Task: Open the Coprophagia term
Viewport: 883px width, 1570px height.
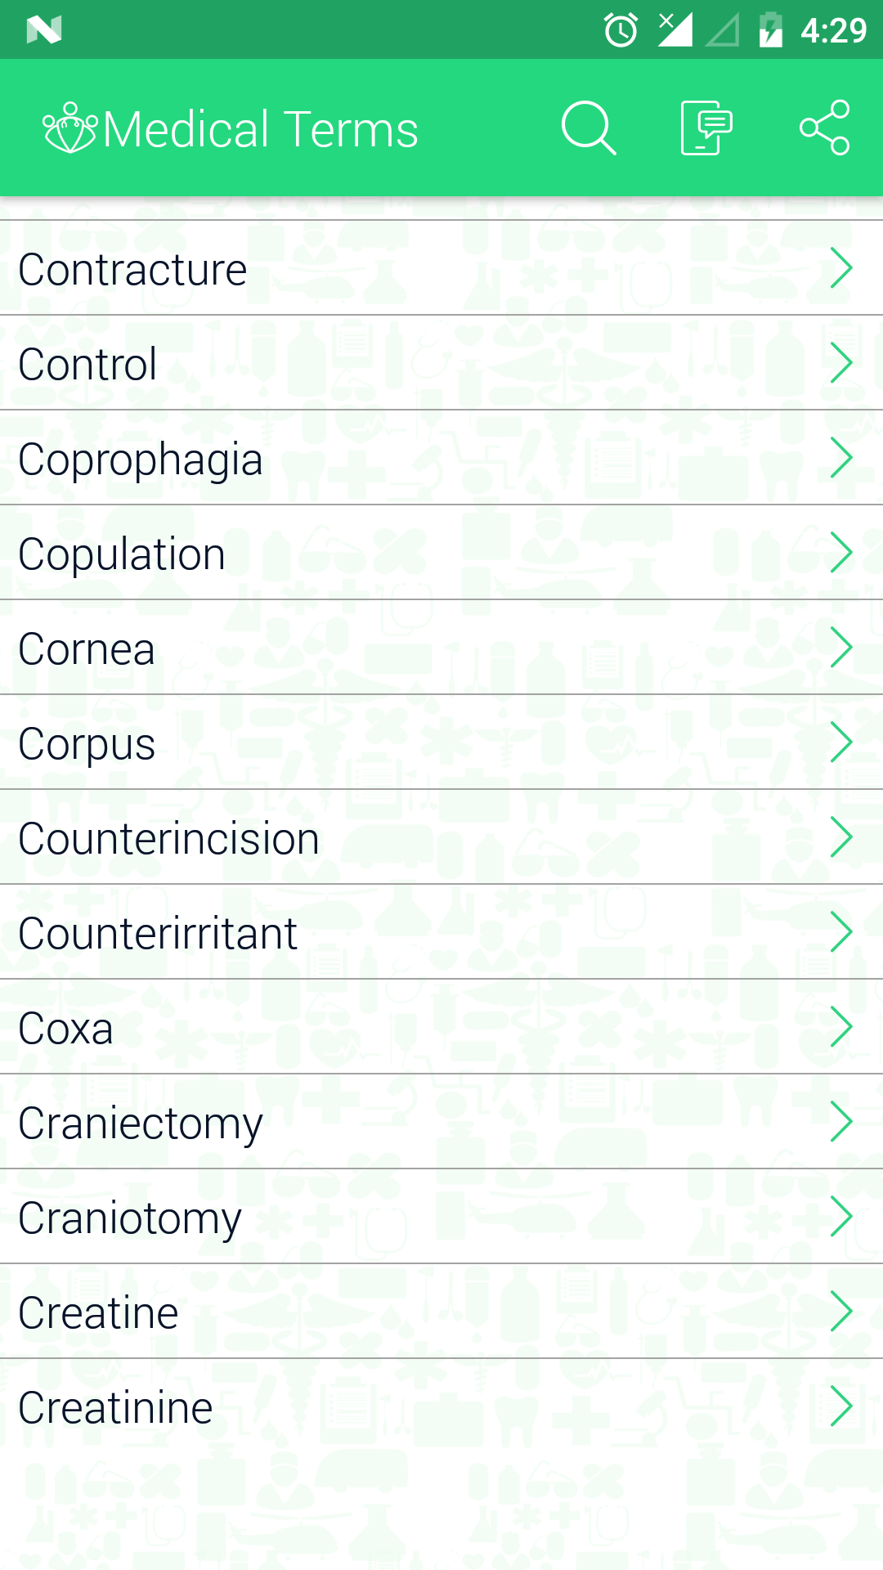Action: click(441, 458)
